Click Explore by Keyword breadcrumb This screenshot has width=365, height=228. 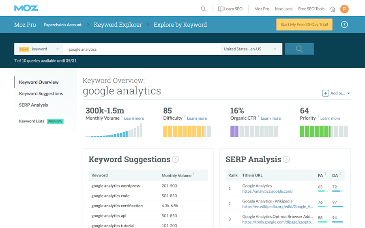[180, 25]
